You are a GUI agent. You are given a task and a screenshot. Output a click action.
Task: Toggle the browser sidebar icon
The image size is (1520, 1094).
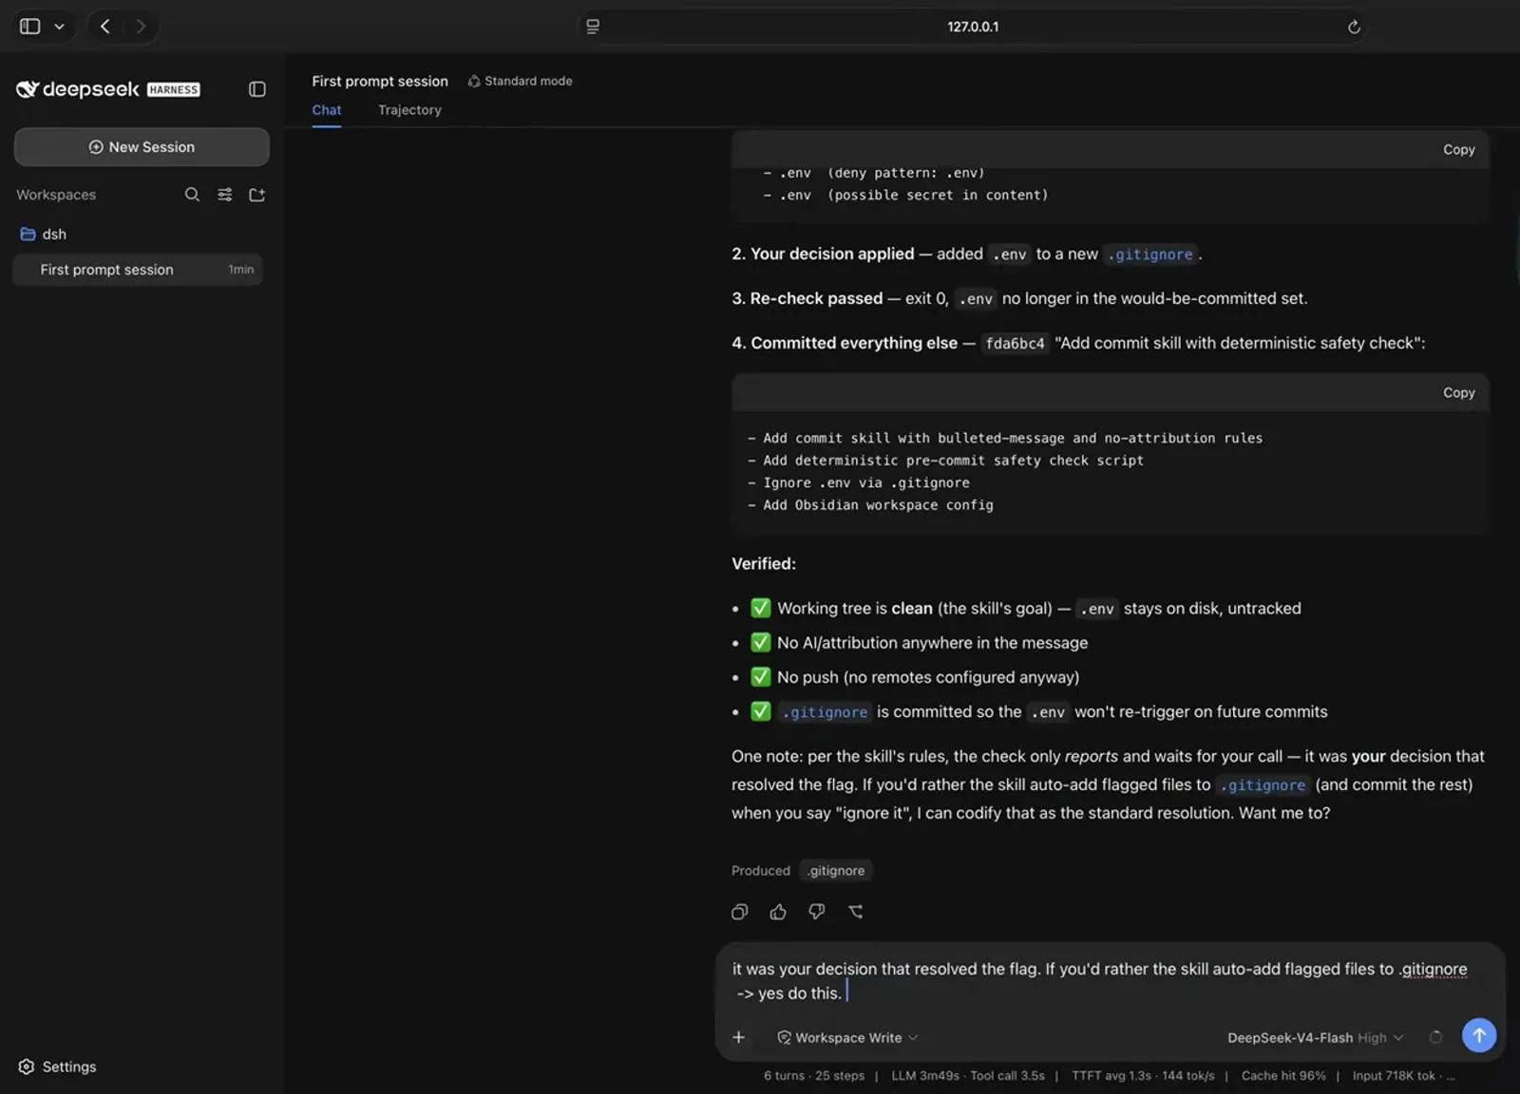30,27
